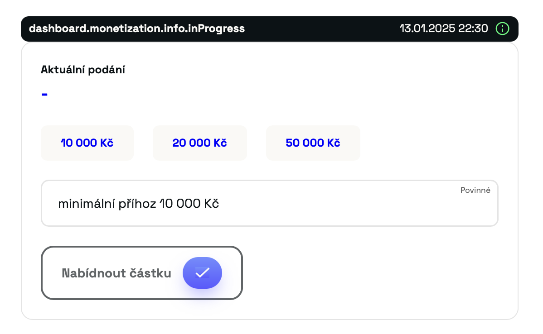Click the "minimální příhoz 10 000 Kč" placeholder

click(x=139, y=204)
